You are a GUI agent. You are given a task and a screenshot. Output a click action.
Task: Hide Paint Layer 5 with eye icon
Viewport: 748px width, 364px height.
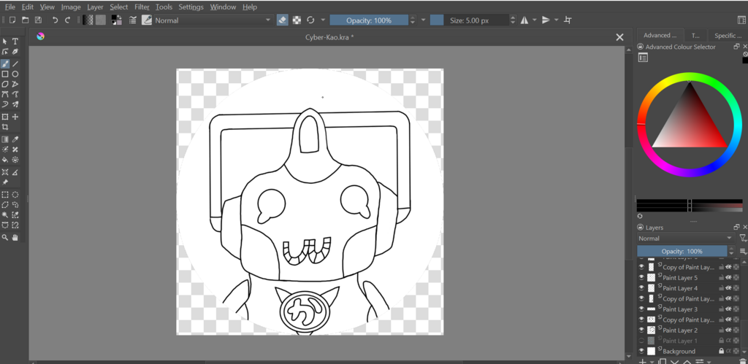click(642, 278)
